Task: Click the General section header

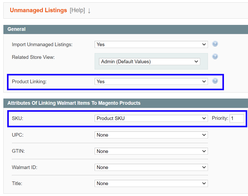Action: click(x=16, y=29)
